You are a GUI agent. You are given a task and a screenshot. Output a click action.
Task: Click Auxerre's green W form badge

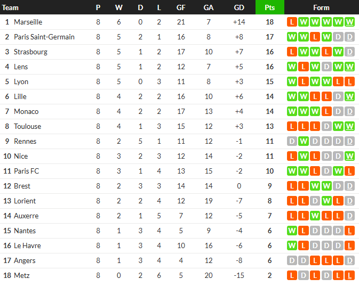(x=315, y=216)
